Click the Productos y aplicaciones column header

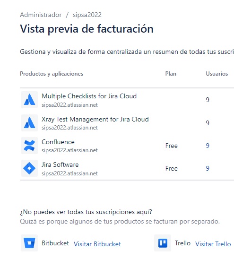52,74
